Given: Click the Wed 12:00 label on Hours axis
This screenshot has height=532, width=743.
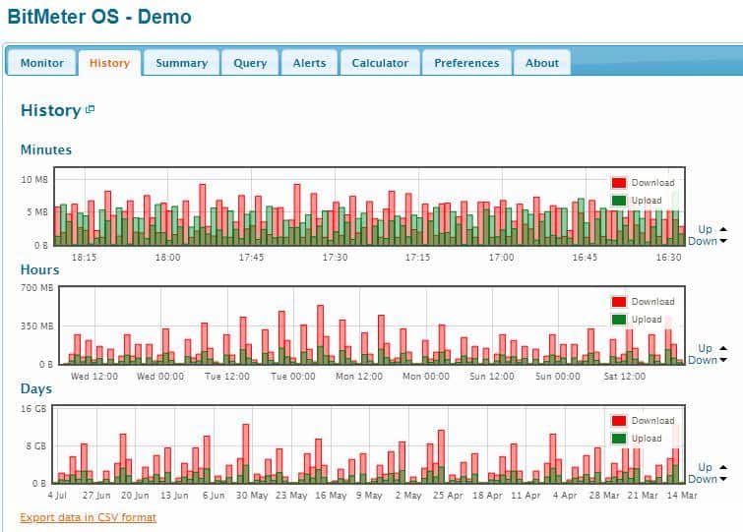Looking at the screenshot, I should coord(94,377).
